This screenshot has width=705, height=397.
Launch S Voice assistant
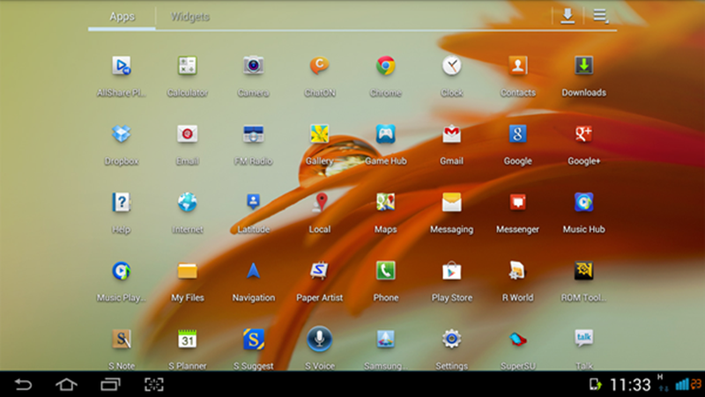(320, 339)
